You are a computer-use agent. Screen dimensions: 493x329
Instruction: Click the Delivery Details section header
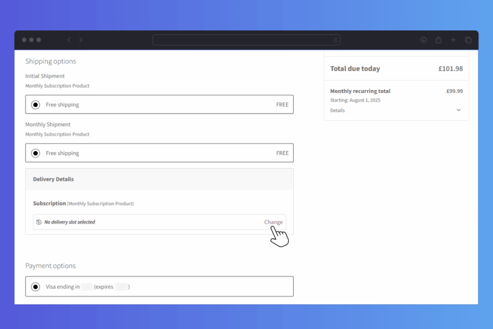click(x=53, y=179)
